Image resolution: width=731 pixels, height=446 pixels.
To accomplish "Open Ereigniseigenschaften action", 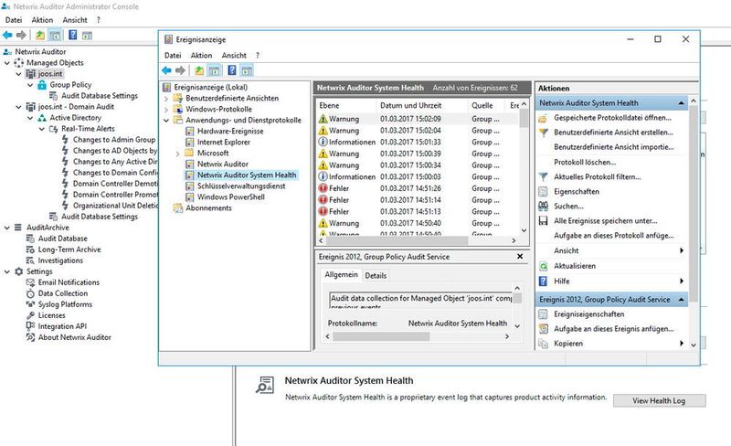I will click(x=588, y=314).
